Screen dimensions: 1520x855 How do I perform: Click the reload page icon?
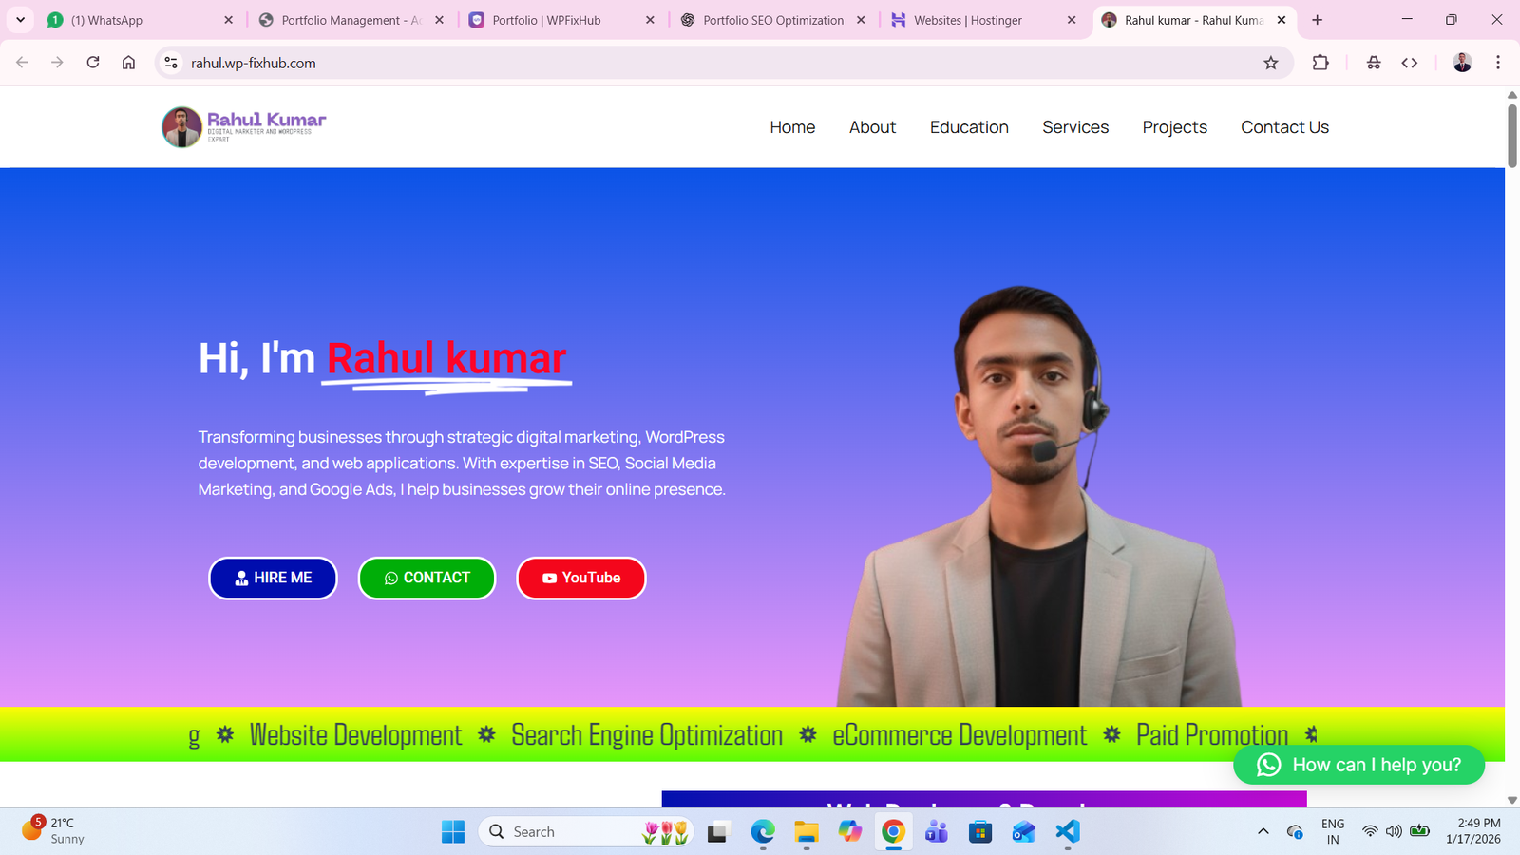pos(92,63)
